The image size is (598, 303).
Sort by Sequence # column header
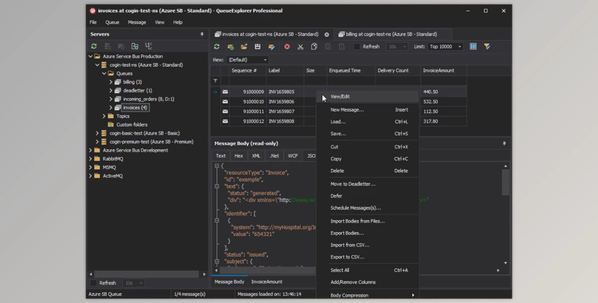pos(247,71)
